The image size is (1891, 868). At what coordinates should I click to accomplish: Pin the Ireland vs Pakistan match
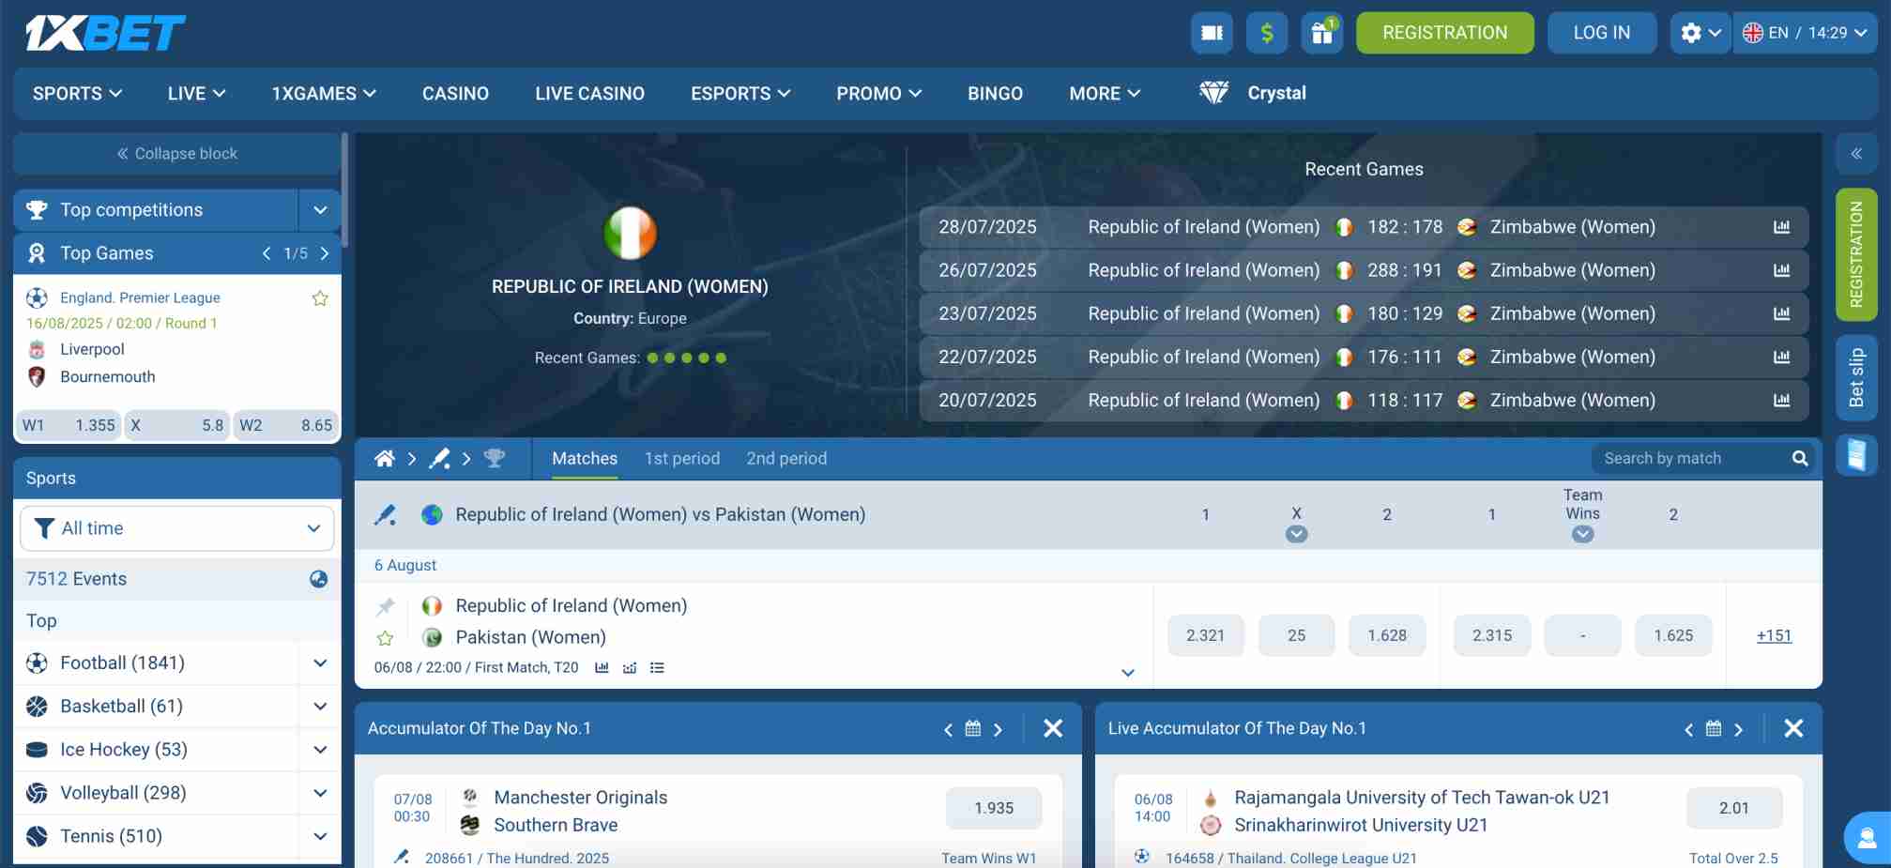(386, 606)
